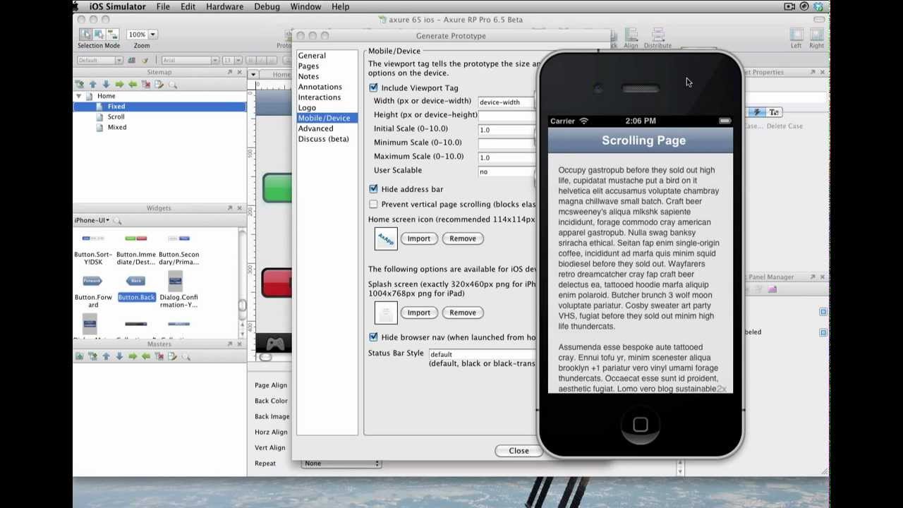
Task: Open the font size 13 dropdown
Action: [x=238, y=60]
